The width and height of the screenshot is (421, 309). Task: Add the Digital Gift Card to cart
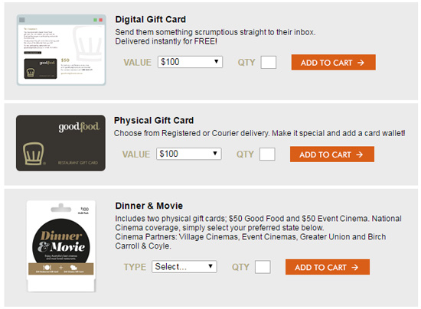[334, 63]
